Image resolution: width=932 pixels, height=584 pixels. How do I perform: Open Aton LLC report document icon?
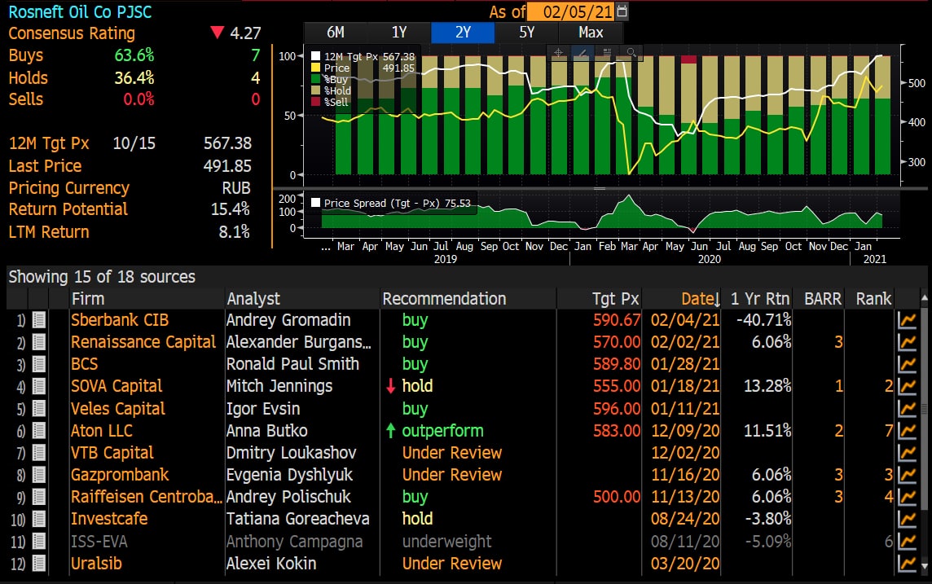click(38, 431)
